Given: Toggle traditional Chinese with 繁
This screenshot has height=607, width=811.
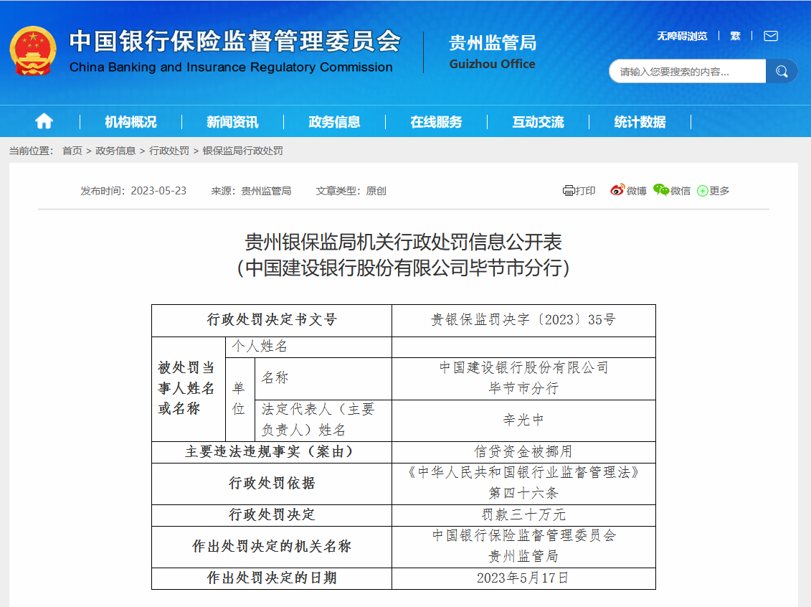Looking at the screenshot, I should pyautogui.click(x=735, y=36).
